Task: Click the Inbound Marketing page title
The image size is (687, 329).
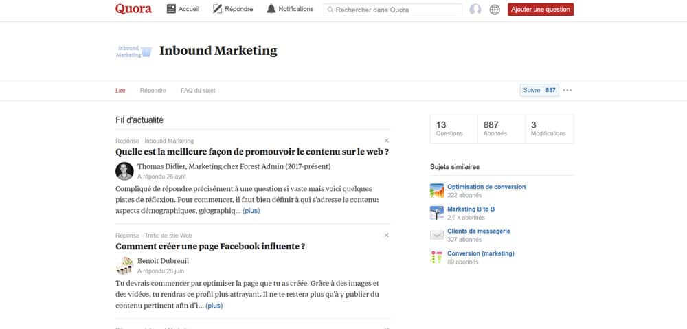Action: pos(218,51)
